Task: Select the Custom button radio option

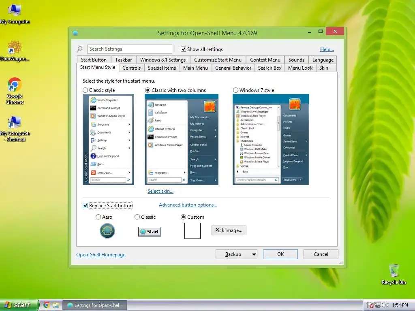Action: 183,217
